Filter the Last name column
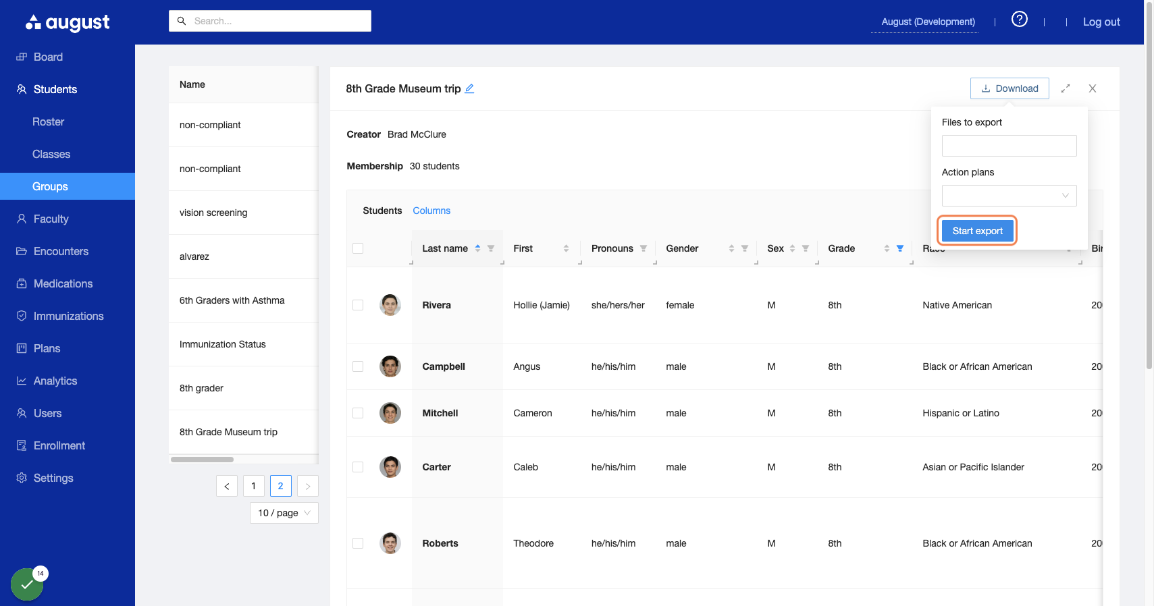Viewport: 1154px width, 606px height. point(491,248)
